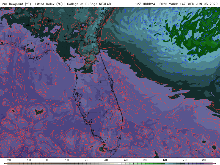Click the '70' color scale label
This screenshot has height=165, width=220.
click(185, 160)
